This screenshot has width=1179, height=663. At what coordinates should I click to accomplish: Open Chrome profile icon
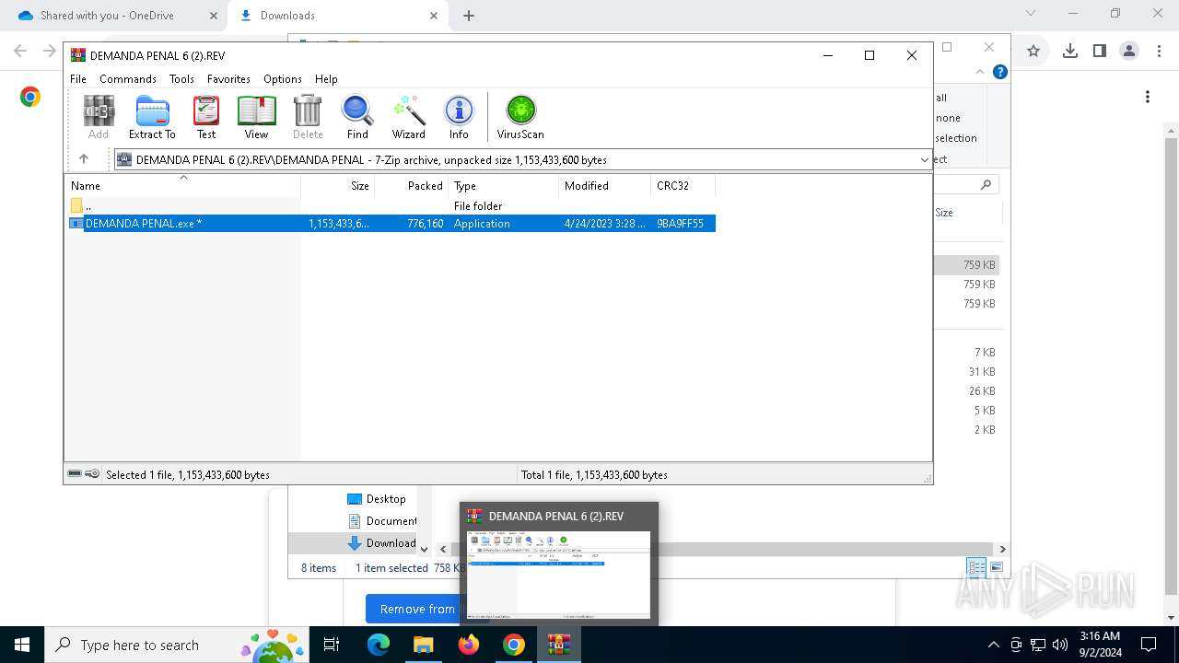(1129, 52)
